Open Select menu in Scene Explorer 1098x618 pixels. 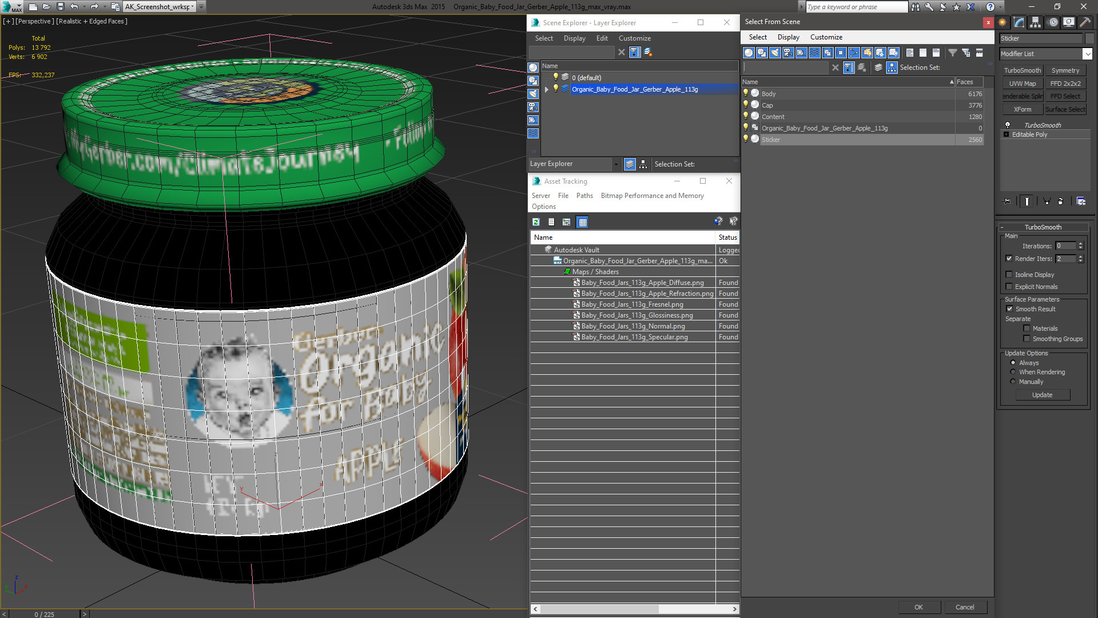pos(544,38)
